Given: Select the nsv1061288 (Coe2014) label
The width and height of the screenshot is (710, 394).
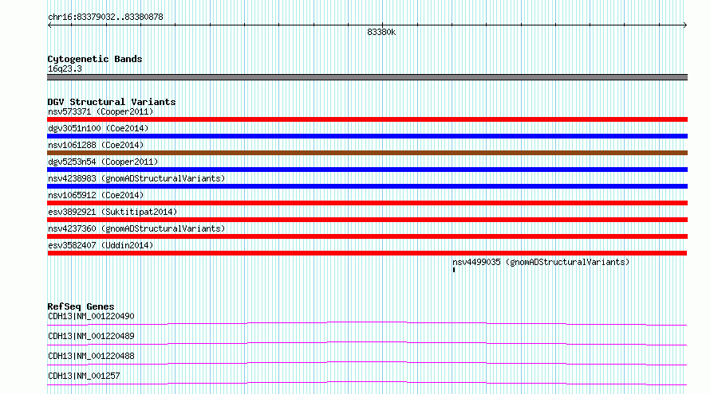Looking at the screenshot, I should coord(96,145).
